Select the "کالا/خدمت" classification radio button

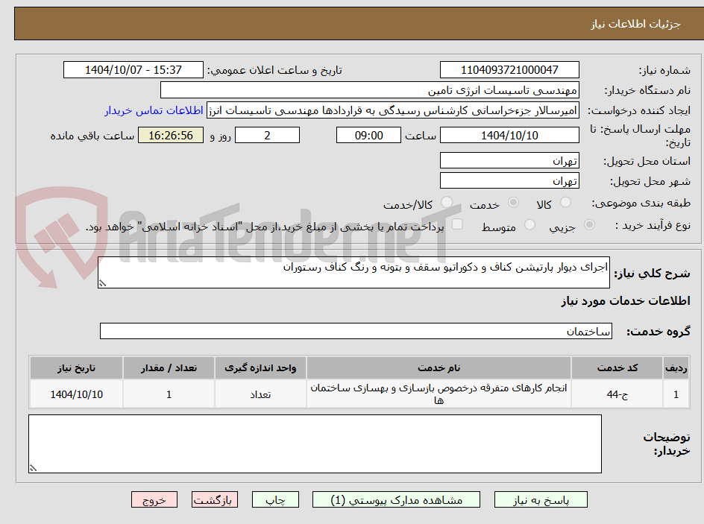[x=446, y=200]
